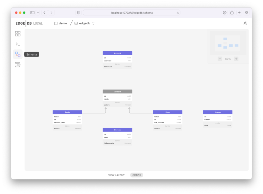Select the Movie table header
Image resolution: width=263 pixels, height=194 pixels.
(67, 112)
